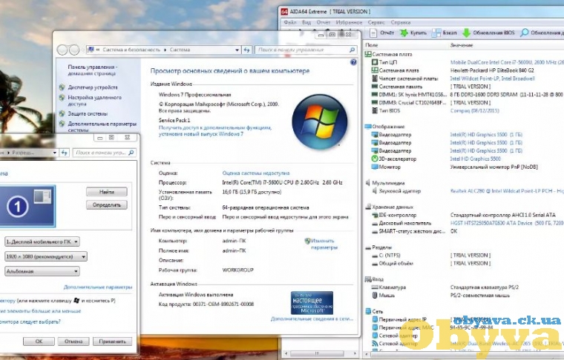Open the 1920 × 1080 resolution dropdown
This screenshot has height=360, width=564.
(46, 256)
